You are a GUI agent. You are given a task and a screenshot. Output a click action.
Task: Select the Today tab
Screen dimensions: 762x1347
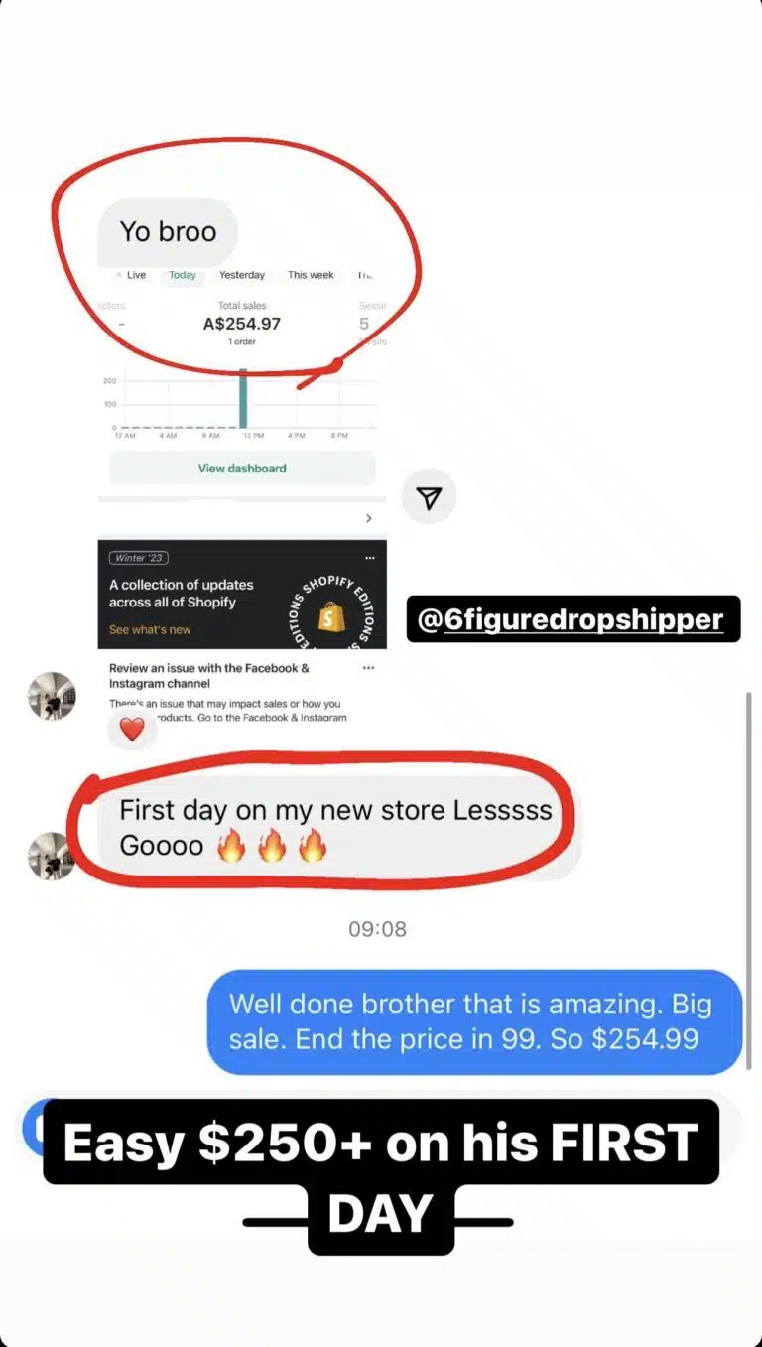tap(183, 275)
